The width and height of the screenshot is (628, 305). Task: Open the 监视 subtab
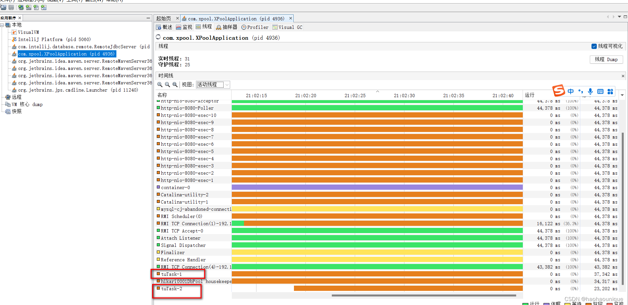[184, 27]
